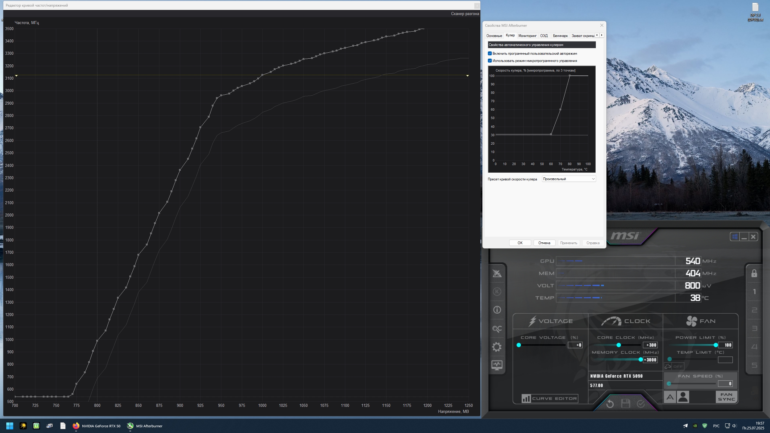Switch to the Мониторинг tab
Image resolution: width=770 pixels, height=433 pixels.
click(x=527, y=36)
